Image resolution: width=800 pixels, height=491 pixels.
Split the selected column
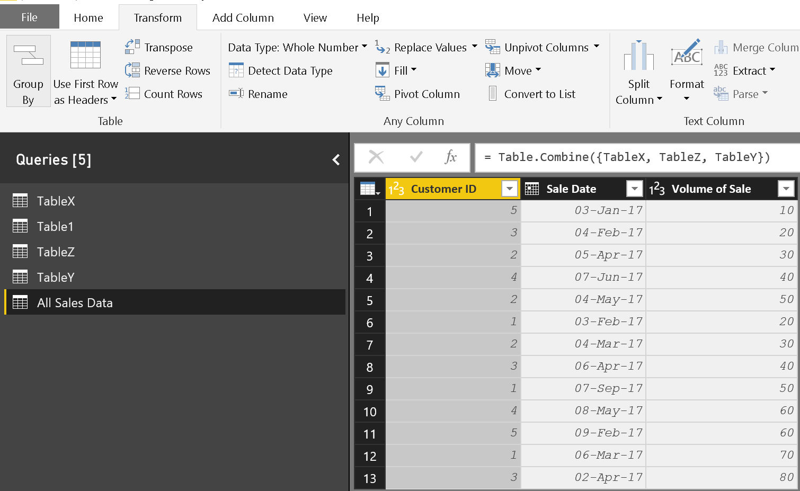638,72
